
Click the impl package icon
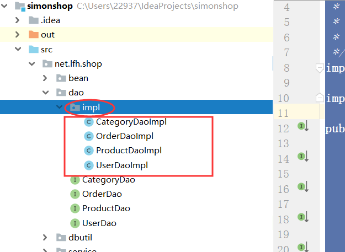coord(75,107)
